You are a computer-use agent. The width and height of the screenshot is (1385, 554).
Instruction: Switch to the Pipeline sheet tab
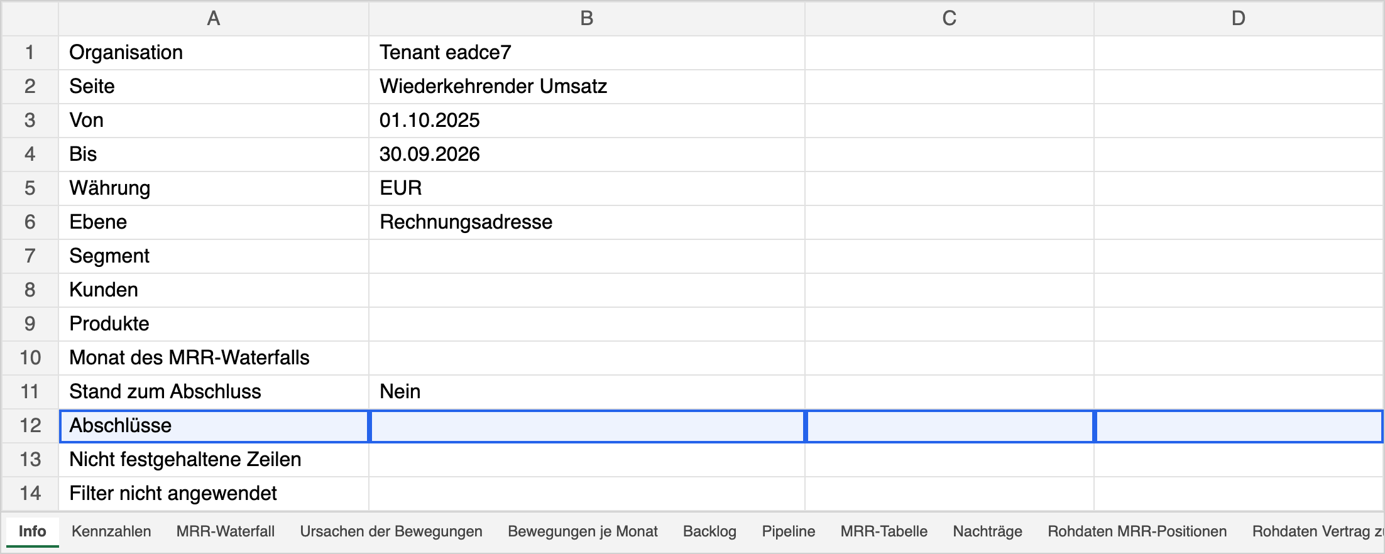coord(788,531)
